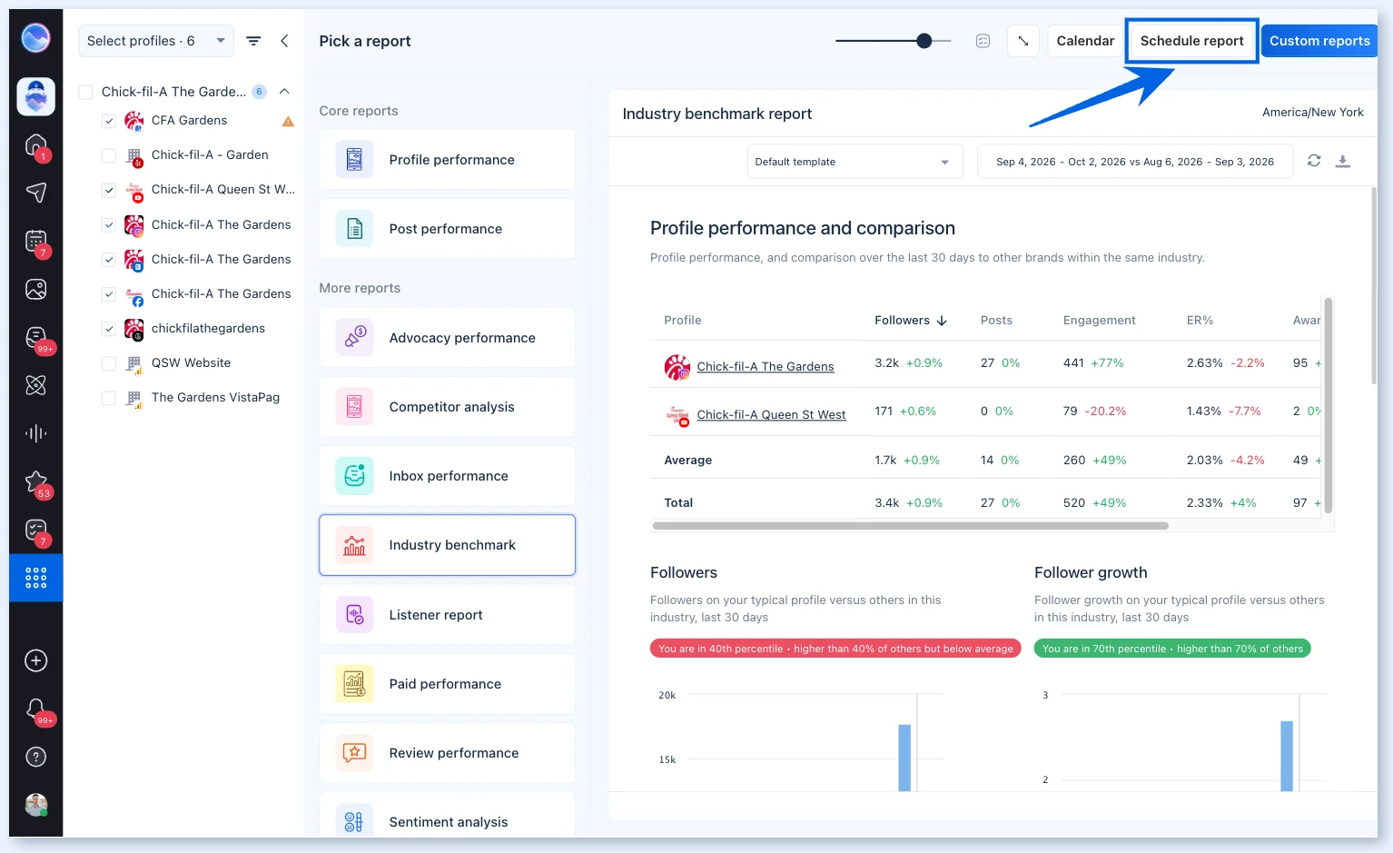Uncheck the chickfilathegardens checkbox
This screenshot has width=1393, height=853.
pyautogui.click(x=109, y=329)
